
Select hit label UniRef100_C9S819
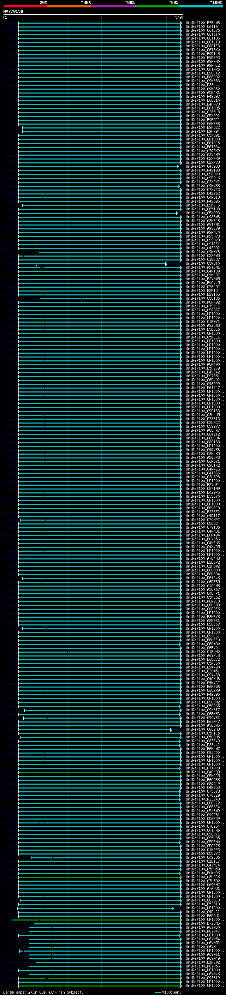(x=203, y=978)
